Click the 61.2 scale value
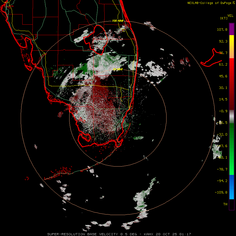 [223, 65]
